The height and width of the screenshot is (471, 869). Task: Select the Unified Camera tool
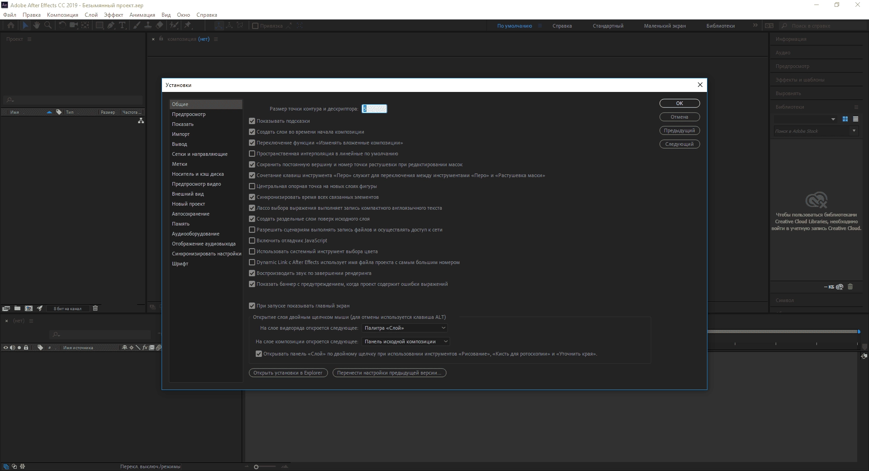pos(74,25)
